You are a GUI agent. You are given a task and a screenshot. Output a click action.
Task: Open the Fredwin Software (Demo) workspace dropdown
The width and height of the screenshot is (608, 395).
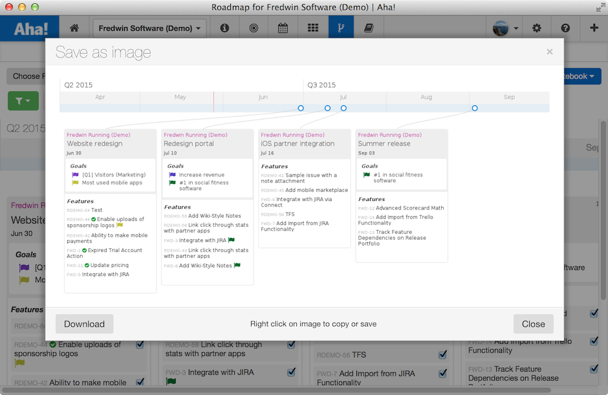(x=149, y=28)
